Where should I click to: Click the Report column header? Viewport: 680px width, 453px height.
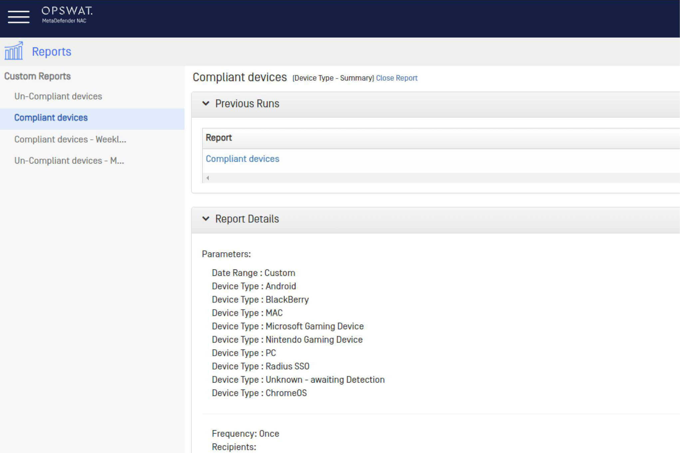218,138
